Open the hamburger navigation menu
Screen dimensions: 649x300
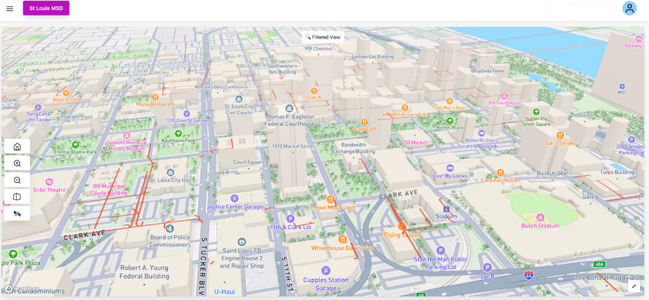click(x=9, y=8)
